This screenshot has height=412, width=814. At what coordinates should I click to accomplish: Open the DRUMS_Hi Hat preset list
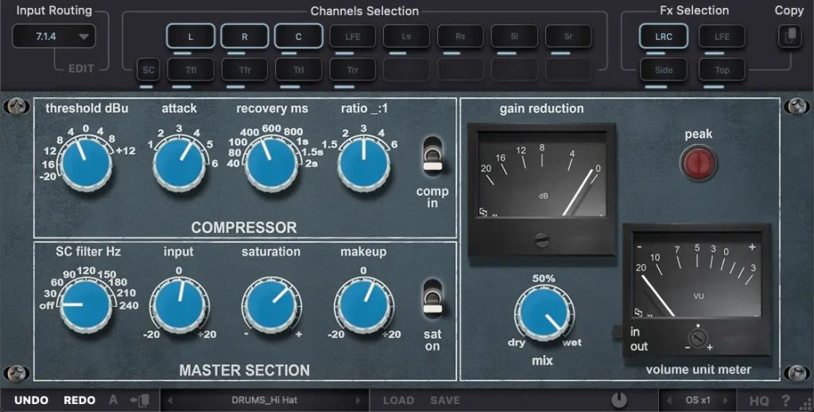pyautogui.click(x=264, y=400)
